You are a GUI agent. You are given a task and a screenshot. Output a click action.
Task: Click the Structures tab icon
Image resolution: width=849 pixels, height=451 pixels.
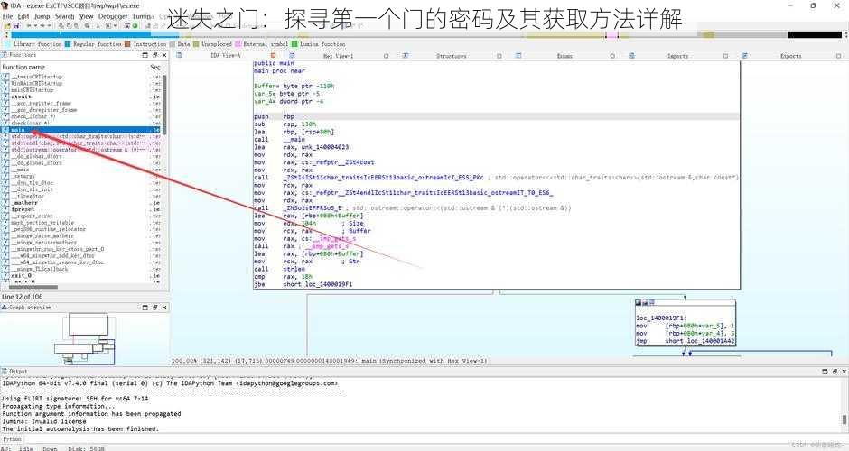point(406,56)
